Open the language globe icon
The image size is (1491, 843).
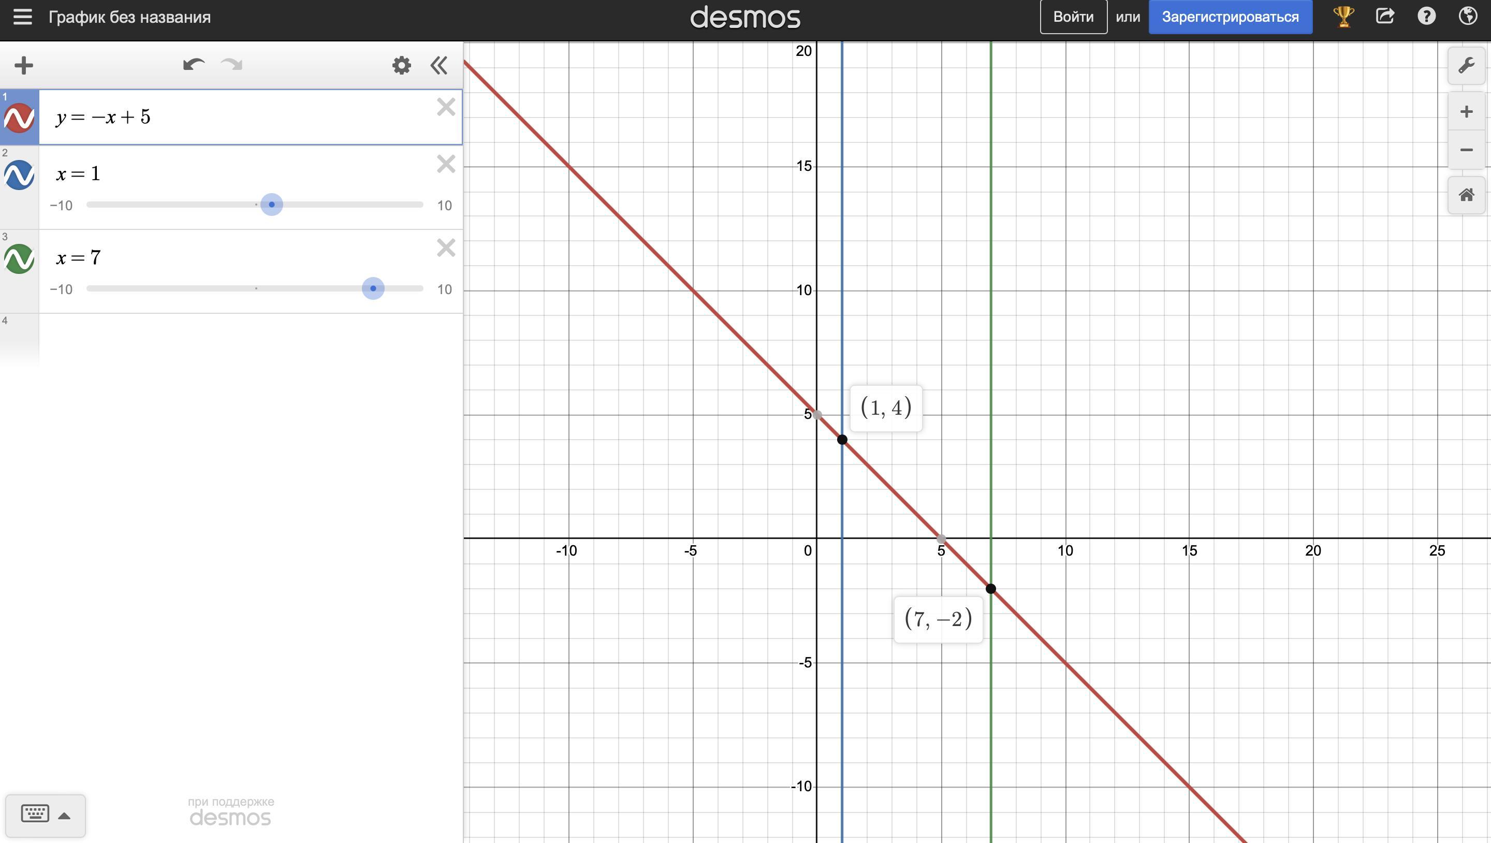point(1468,16)
